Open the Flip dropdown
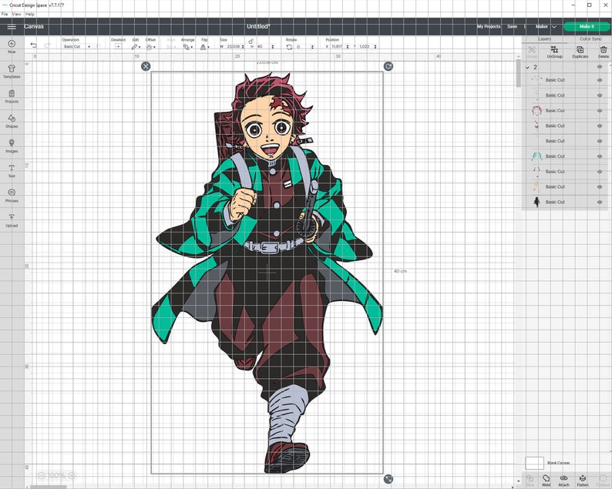 [204, 47]
